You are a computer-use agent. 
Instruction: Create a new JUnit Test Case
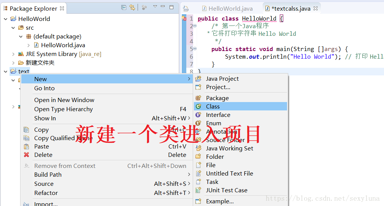click(x=241, y=190)
